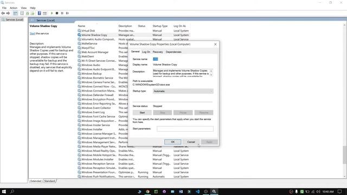347x195 pixels.
Task: Select the Windows Perception Service row
Action: point(133,164)
